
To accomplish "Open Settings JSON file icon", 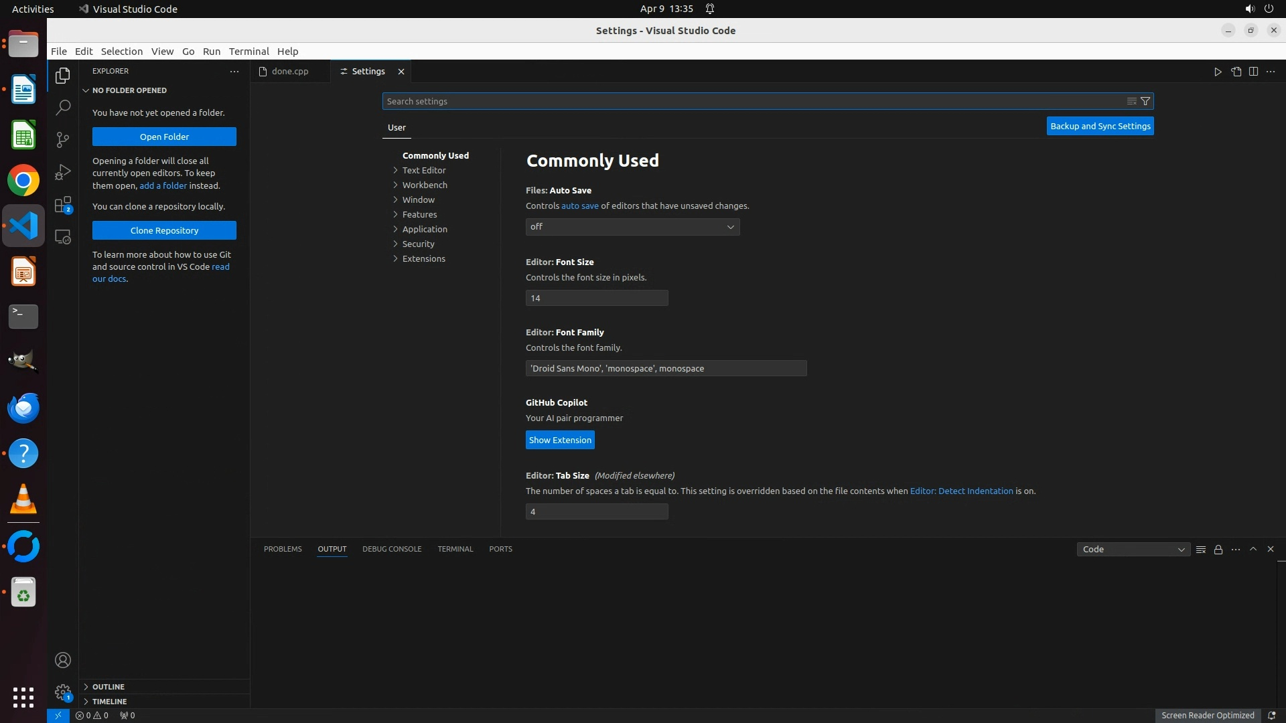I will pos(1236,72).
